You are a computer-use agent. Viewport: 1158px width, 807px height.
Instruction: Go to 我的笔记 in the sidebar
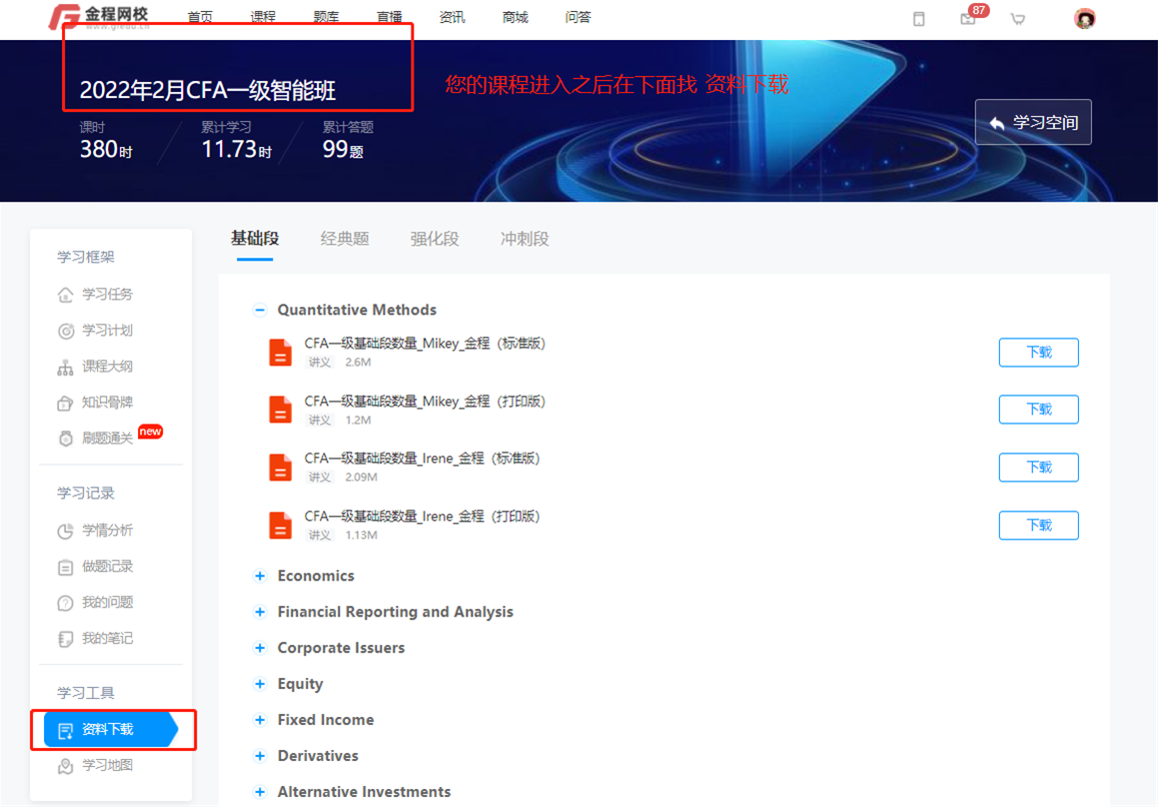[x=107, y=638]
